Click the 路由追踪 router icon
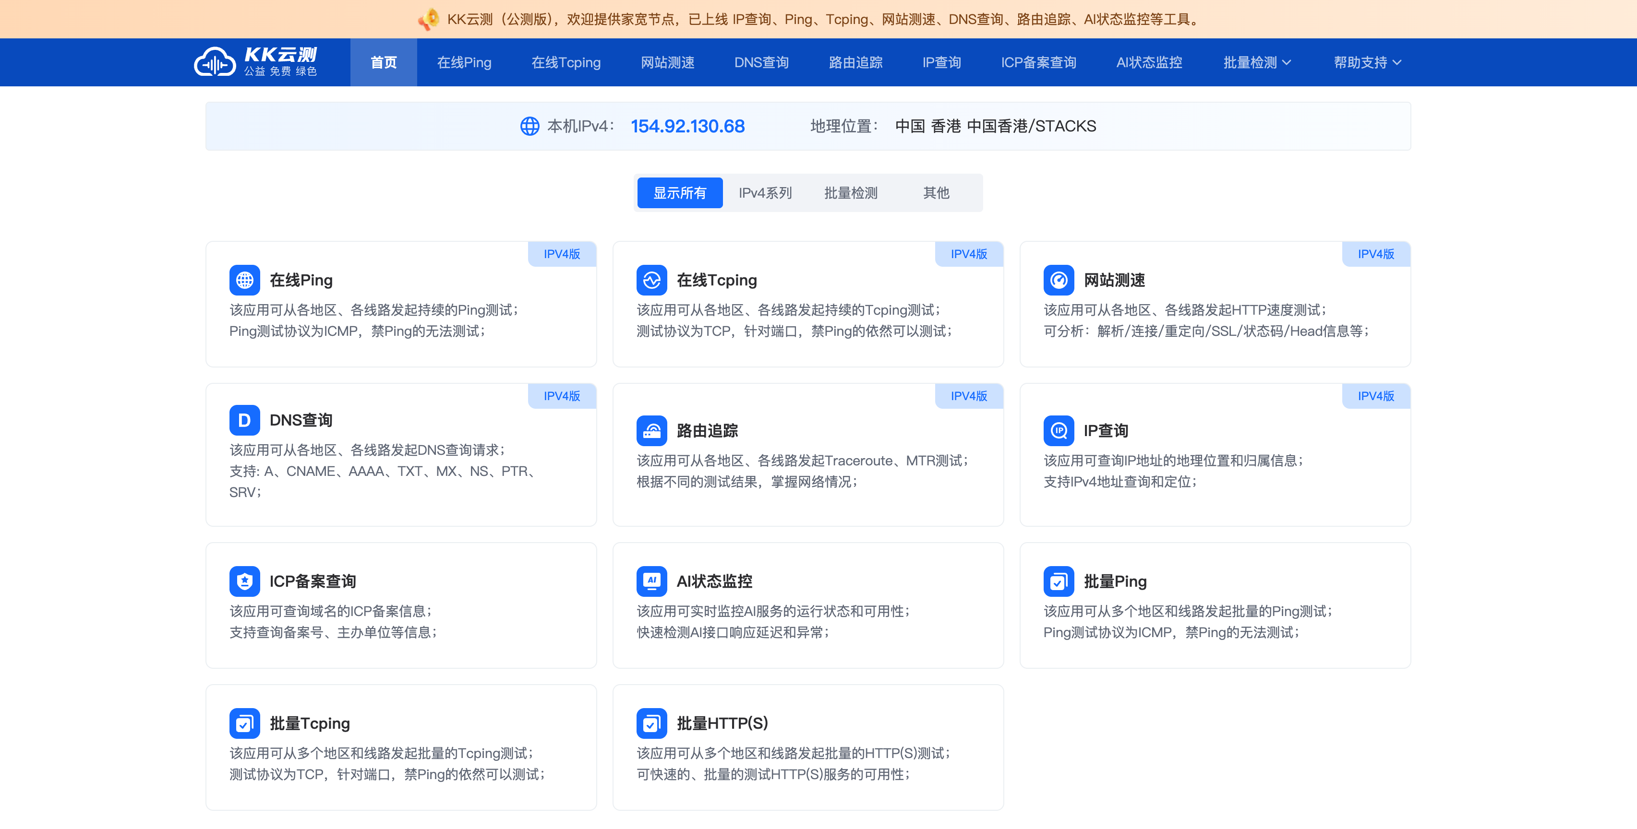1637x829 pixels. (651, 431)
